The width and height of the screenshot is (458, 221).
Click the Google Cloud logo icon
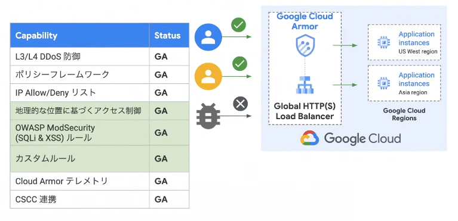(x=310, y=138)
